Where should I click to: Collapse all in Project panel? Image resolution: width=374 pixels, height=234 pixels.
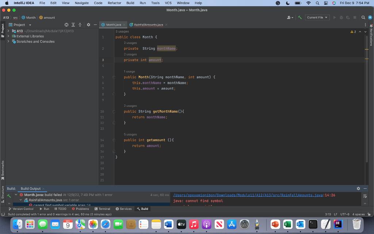(x=80, y=25)
